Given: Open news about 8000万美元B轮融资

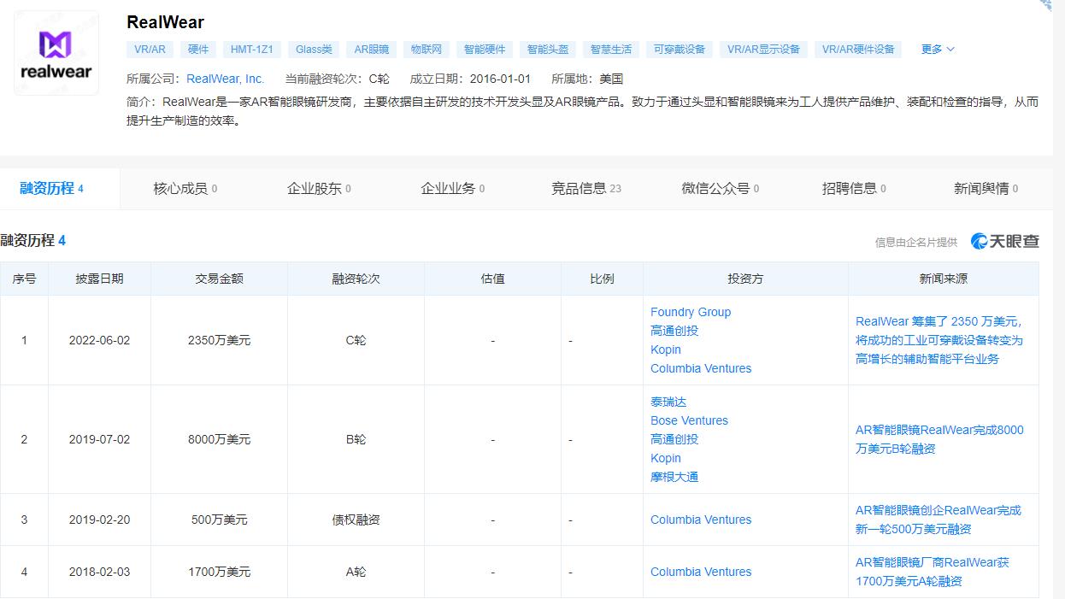Looking at the screenshot, I should coord(939,439).
